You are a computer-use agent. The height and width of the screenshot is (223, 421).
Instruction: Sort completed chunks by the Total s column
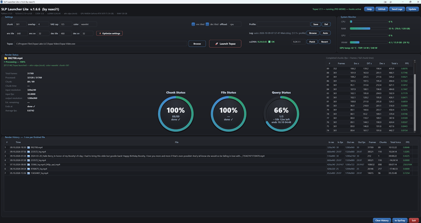click(x=394, y=63)
